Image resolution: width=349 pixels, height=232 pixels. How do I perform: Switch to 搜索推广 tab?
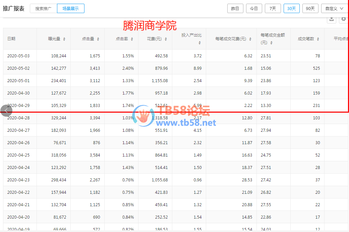click(x=43, y=8)
